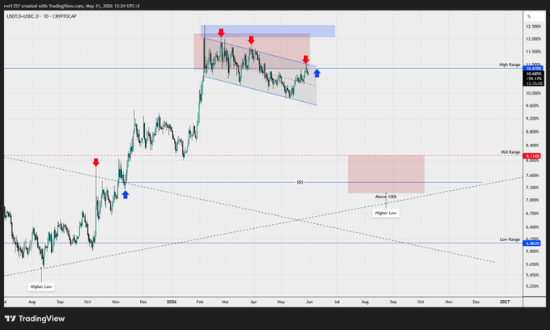Click the 7.600% price axis label

click(532, 176)
